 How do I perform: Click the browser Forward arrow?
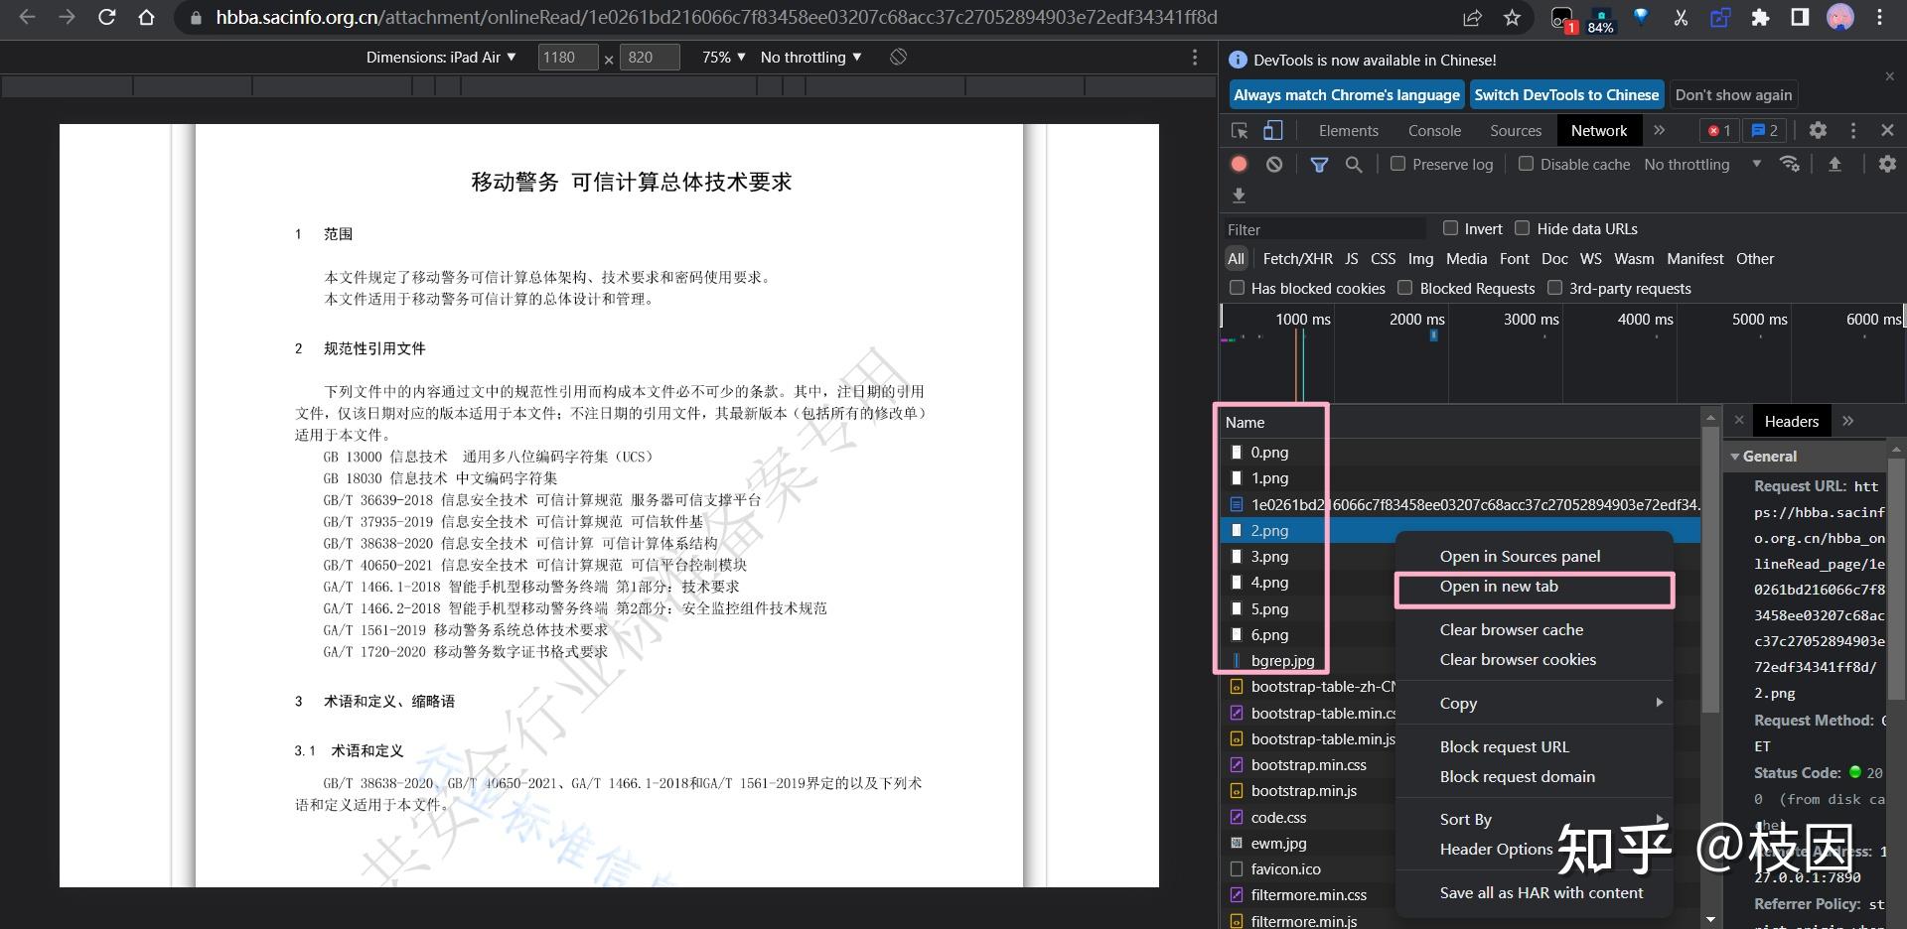pos(67,17)
